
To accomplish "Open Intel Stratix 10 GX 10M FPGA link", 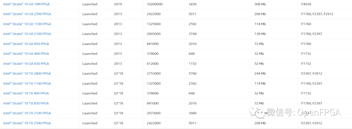I will [27, 4].
